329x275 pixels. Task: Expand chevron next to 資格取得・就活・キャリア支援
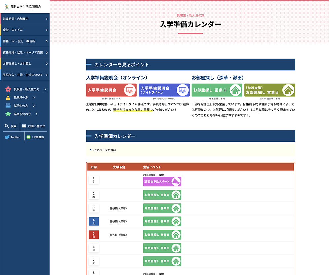(x=47, y=53)
